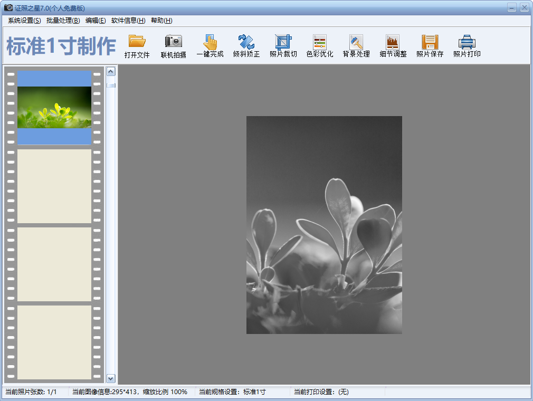Image resolution: width=533 pixels, height=401 pixels.
Task: Open 细节调整 detail adjustment
Action: [393, 46]
